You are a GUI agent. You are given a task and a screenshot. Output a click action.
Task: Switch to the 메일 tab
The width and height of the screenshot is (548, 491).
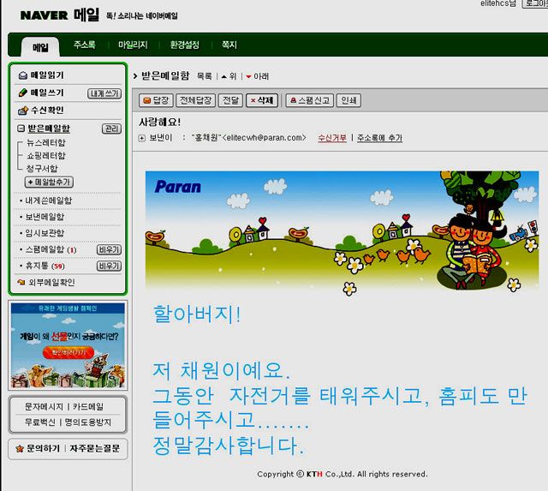(40, 47)
